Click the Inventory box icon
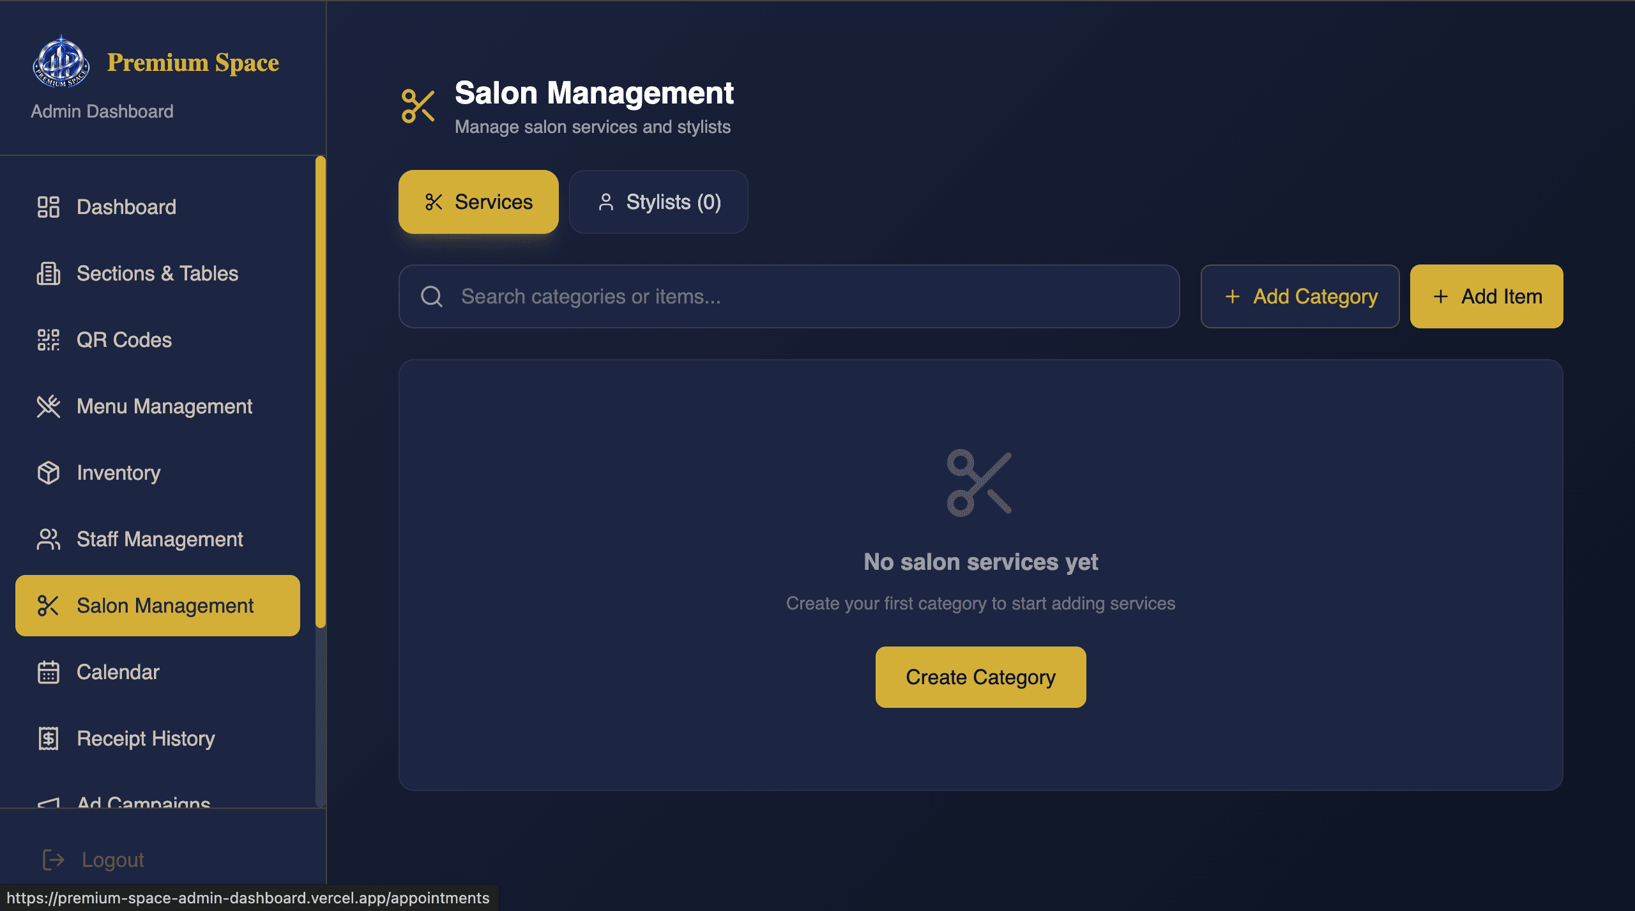Image resolution: width=1635 pixels, height=911 pixels. (49, 473)
